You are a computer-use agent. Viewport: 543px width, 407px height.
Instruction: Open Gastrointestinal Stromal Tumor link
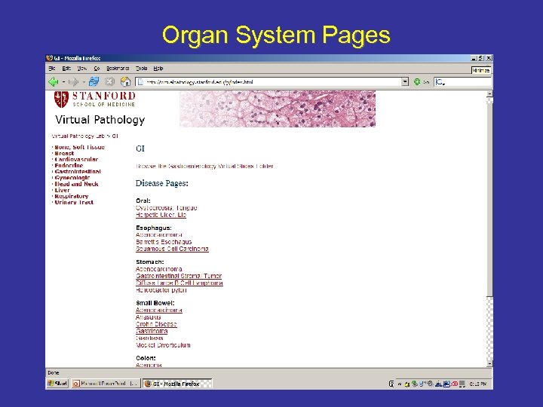coord(179,276)
